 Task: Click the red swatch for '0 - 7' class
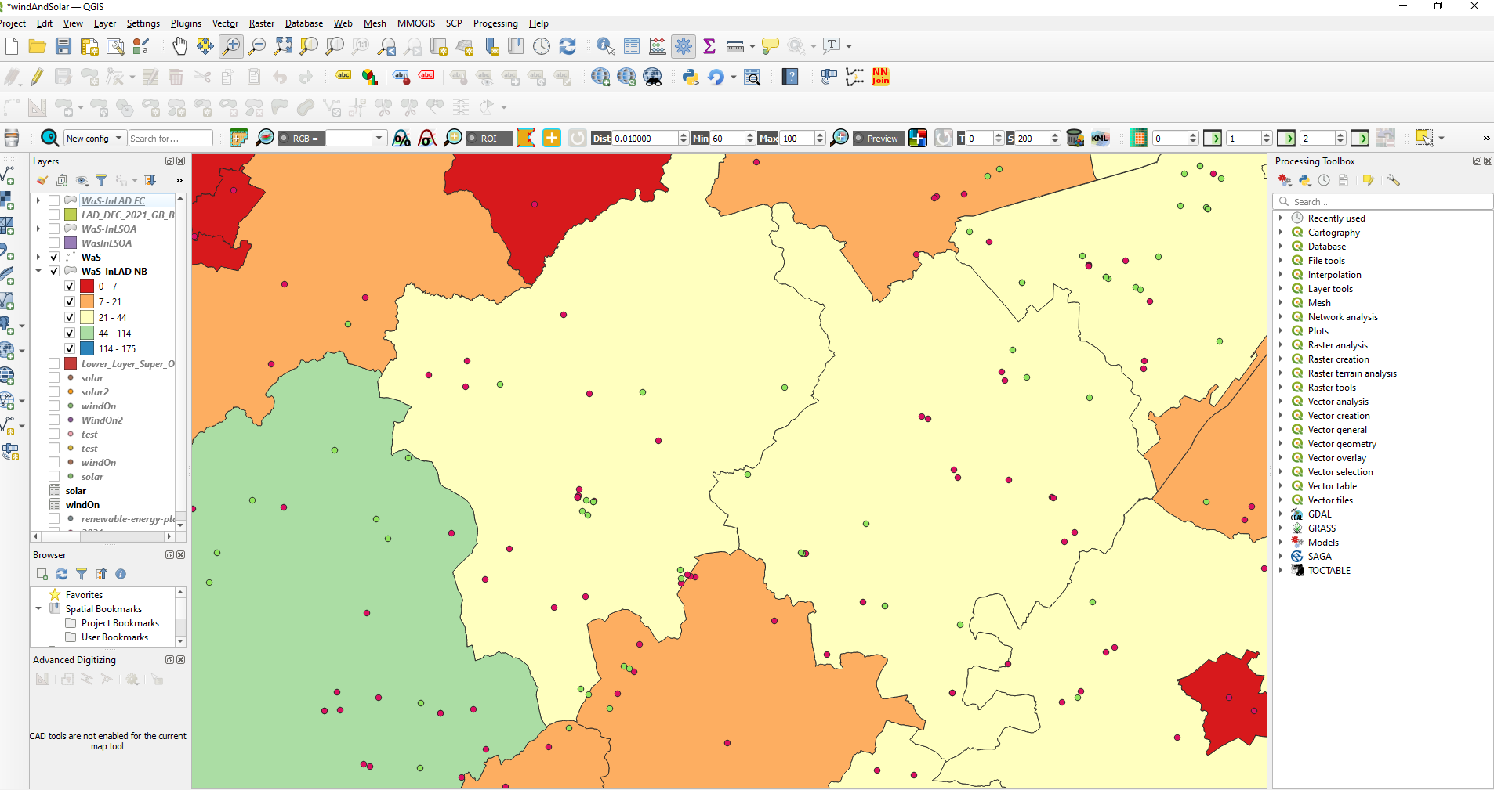86,286
